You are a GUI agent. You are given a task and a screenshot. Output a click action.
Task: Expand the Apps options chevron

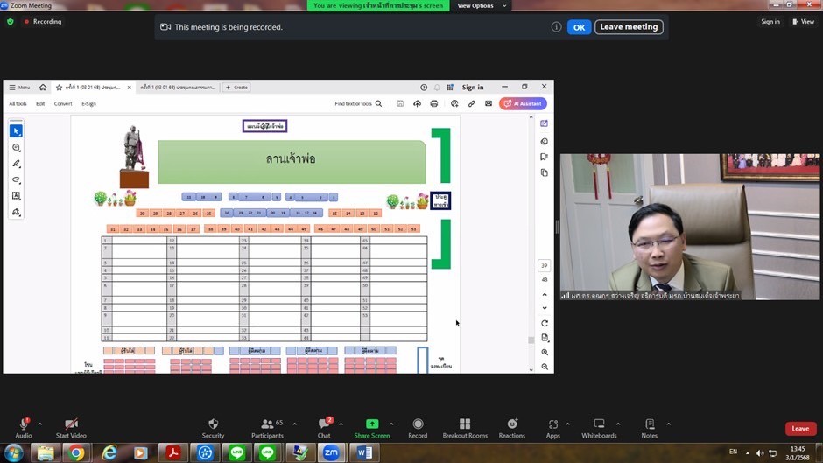(567, 424)
